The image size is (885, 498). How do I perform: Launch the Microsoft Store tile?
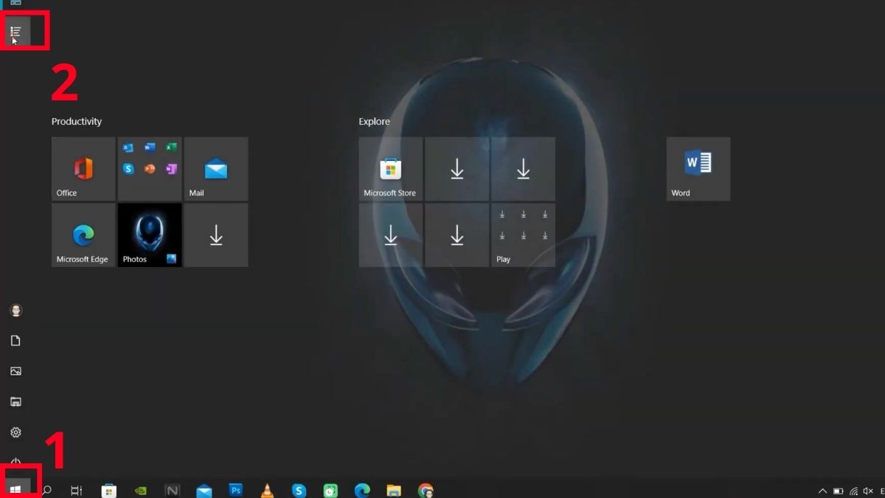[x=391, y=169]
